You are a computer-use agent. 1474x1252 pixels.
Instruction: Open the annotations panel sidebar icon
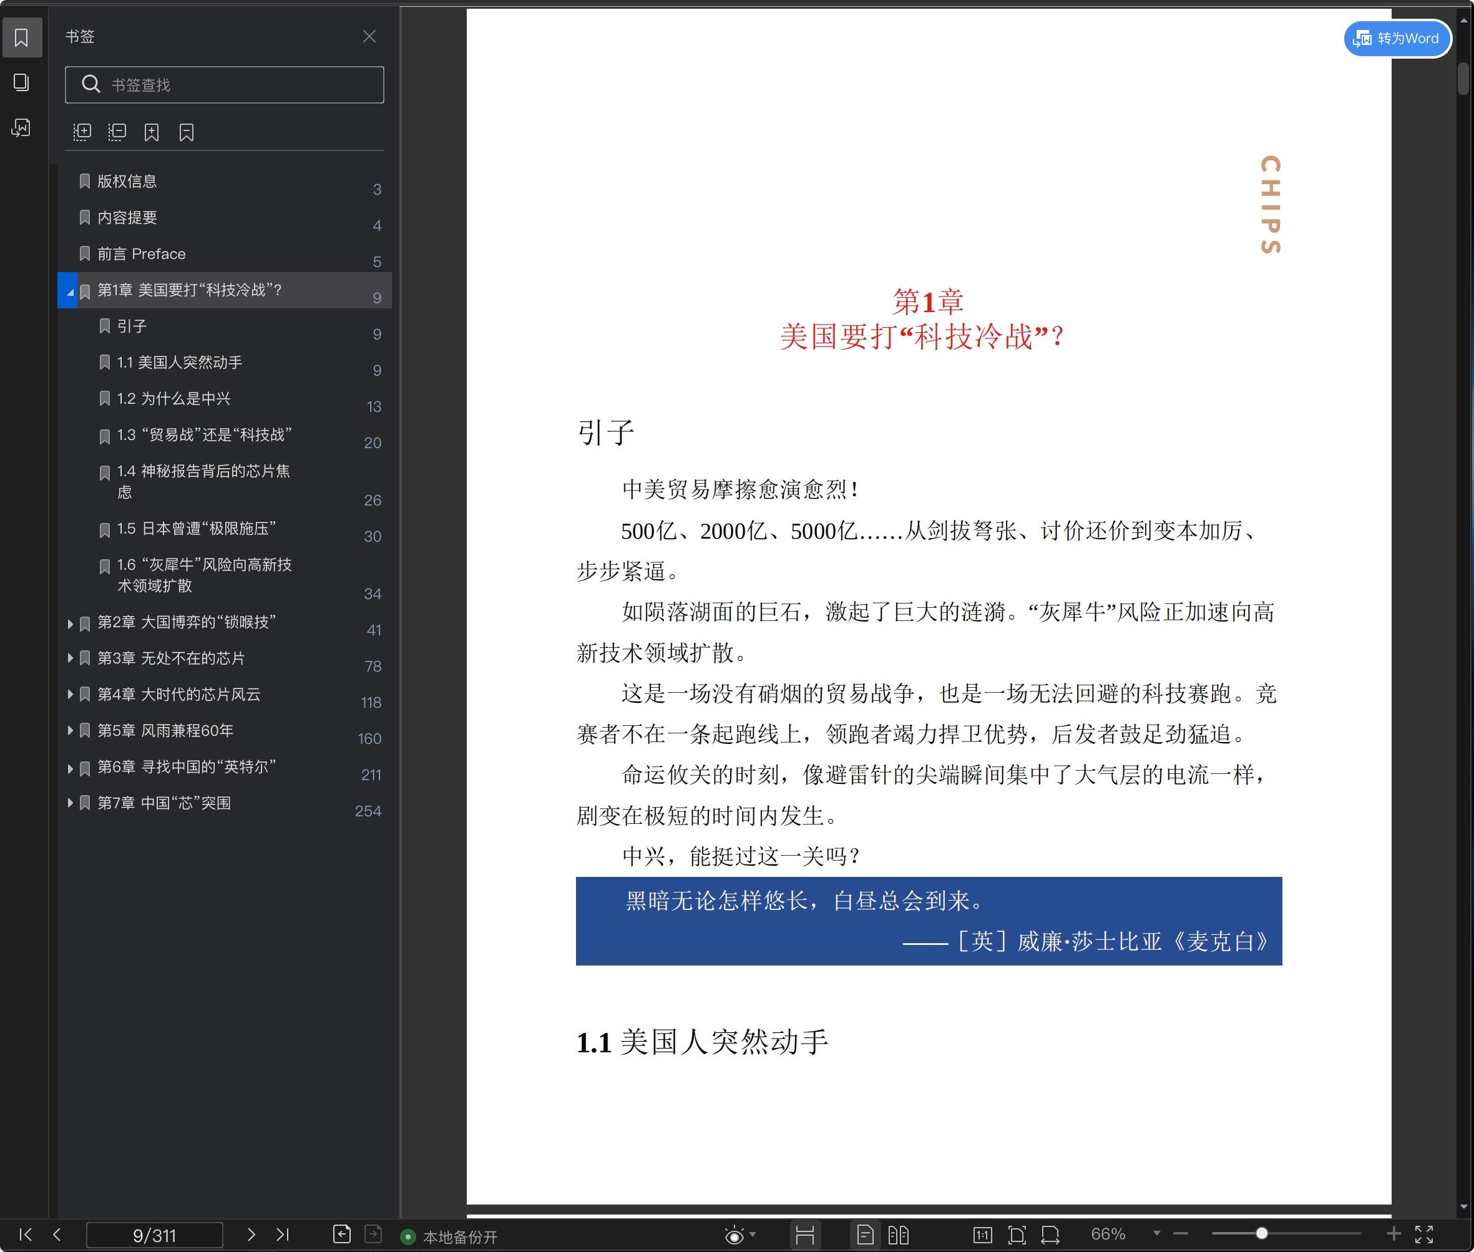[22, 128]
